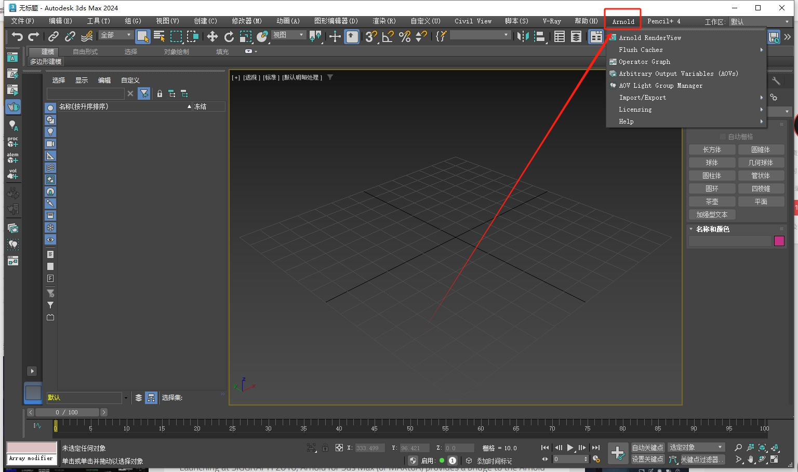Toggle the Scene Explorer icon
798x472 pixels.
560,36
